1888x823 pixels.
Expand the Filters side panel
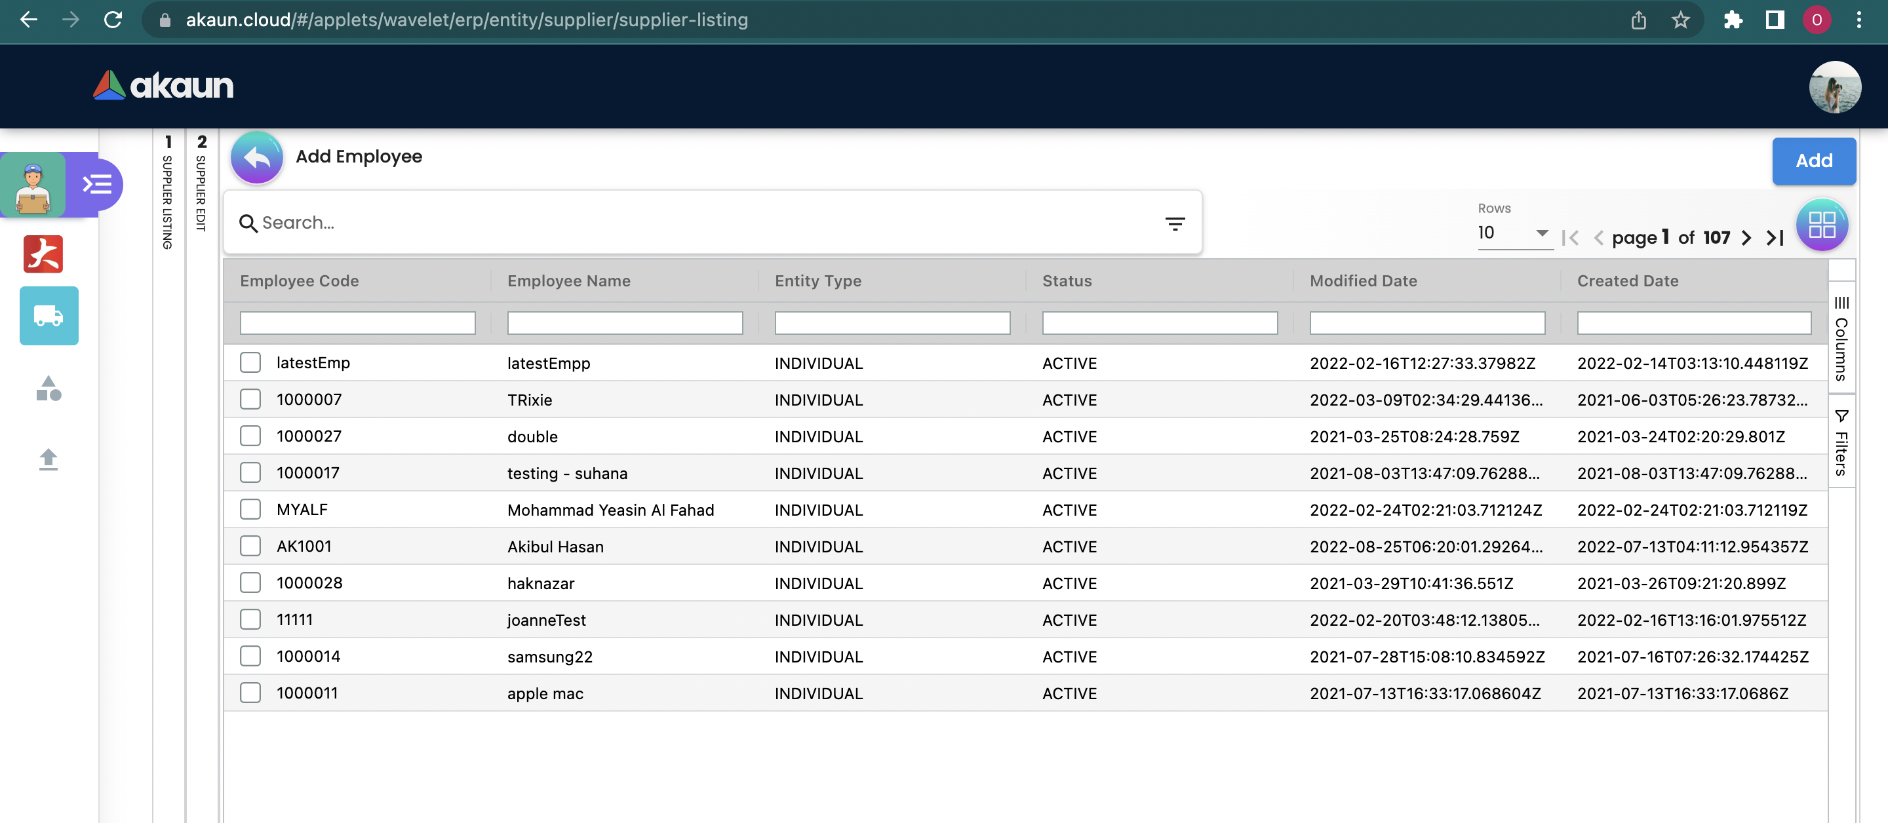point(1840,442)
